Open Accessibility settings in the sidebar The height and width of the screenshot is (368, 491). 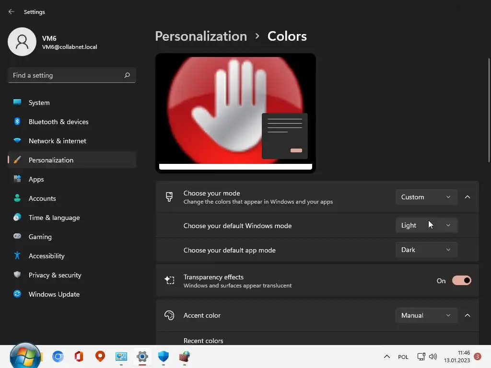72,256
